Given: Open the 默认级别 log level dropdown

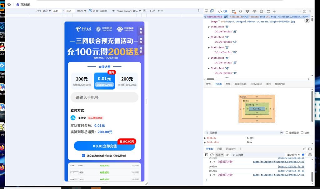Looking at the screenshot, I should click(x=293, y=155).
